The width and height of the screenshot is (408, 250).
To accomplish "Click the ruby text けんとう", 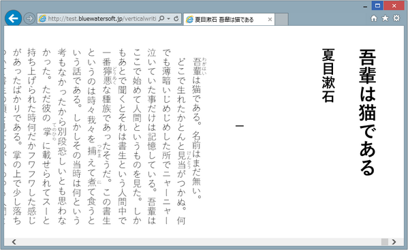I will [x=189, y=160].
